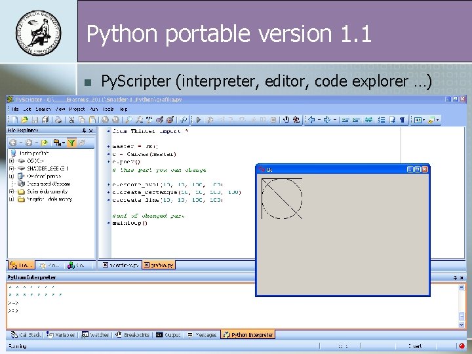Switch to the first editor file tab
Image resolution: width=472 pixels, height=354 pixels.
coord(121,265)
